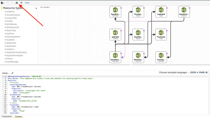Click the Redo arrow icon

tap(12, 3)
